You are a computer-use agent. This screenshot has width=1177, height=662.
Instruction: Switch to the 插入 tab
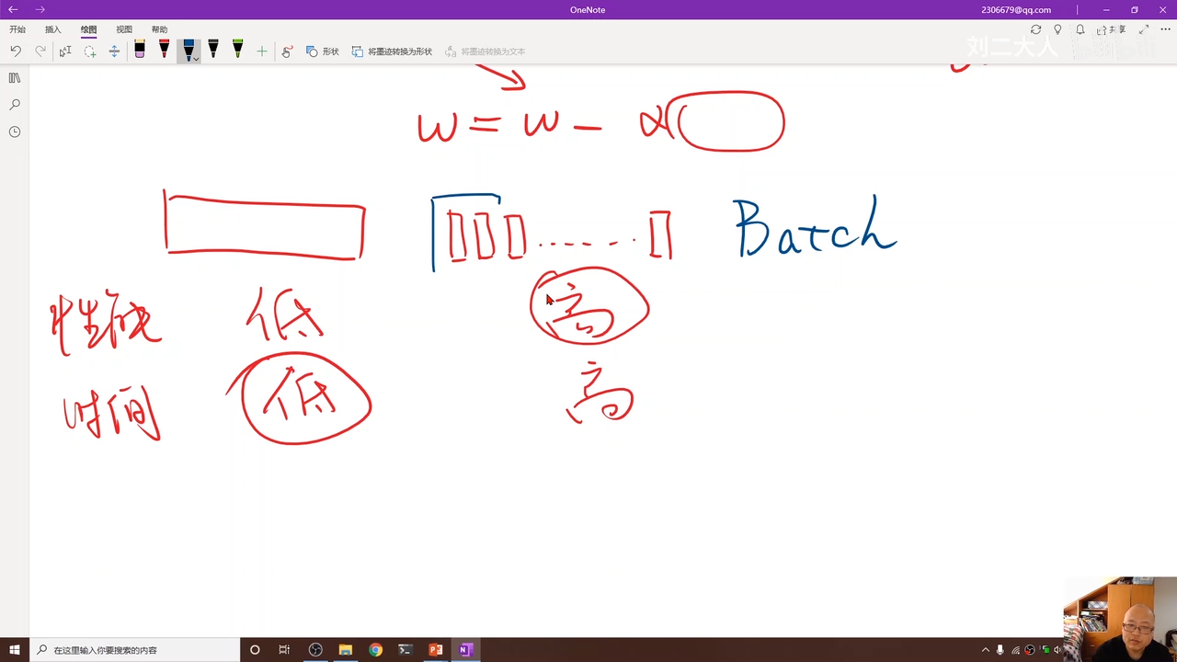[53, 29]
